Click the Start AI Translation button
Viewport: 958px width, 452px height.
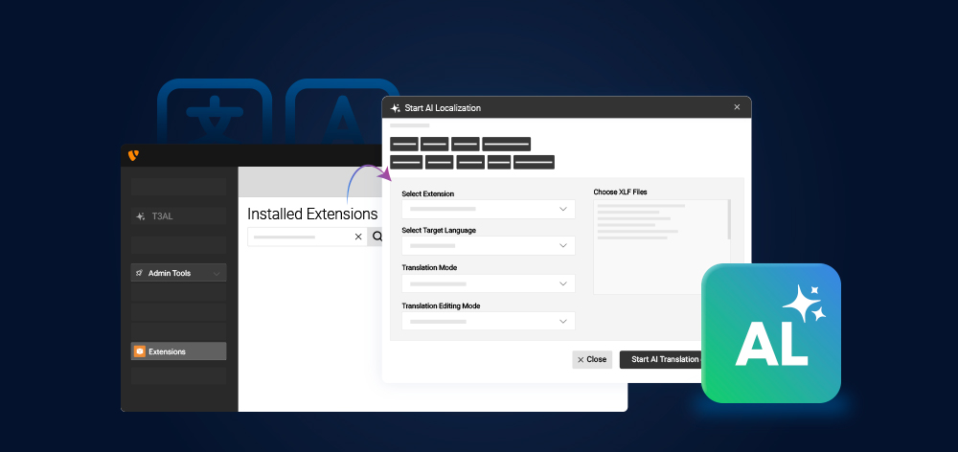coord(663,359)
